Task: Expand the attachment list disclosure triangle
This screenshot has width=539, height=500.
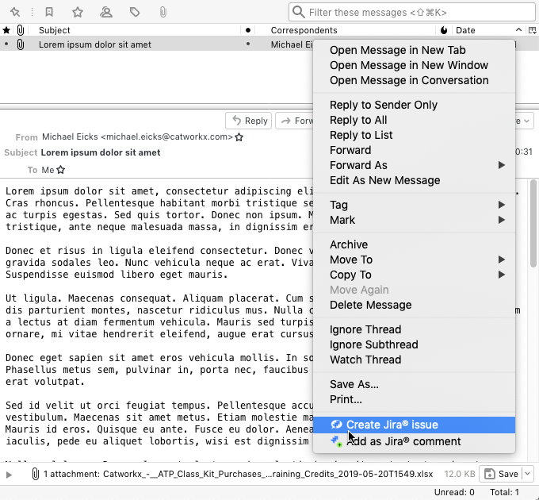Action: (10, 475)
